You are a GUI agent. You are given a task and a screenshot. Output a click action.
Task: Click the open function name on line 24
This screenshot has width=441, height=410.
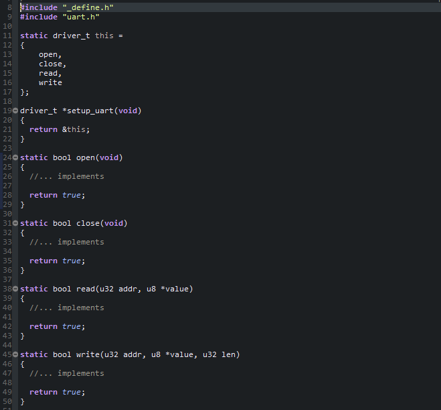click(x=86, y=157)
